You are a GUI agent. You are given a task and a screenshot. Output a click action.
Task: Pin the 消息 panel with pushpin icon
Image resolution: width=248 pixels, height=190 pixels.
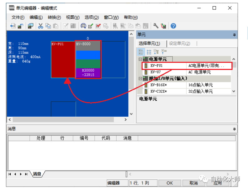click(x=234, y=129)
